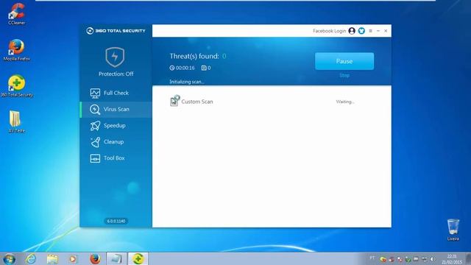Screen dimensions: 471x265
Task: Select Virus Scan in the sidebar
Action: coord(116,110)
